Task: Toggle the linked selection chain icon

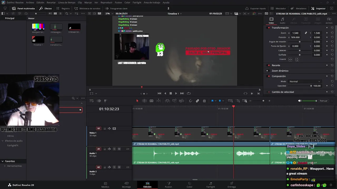Action: pos(197,101)
